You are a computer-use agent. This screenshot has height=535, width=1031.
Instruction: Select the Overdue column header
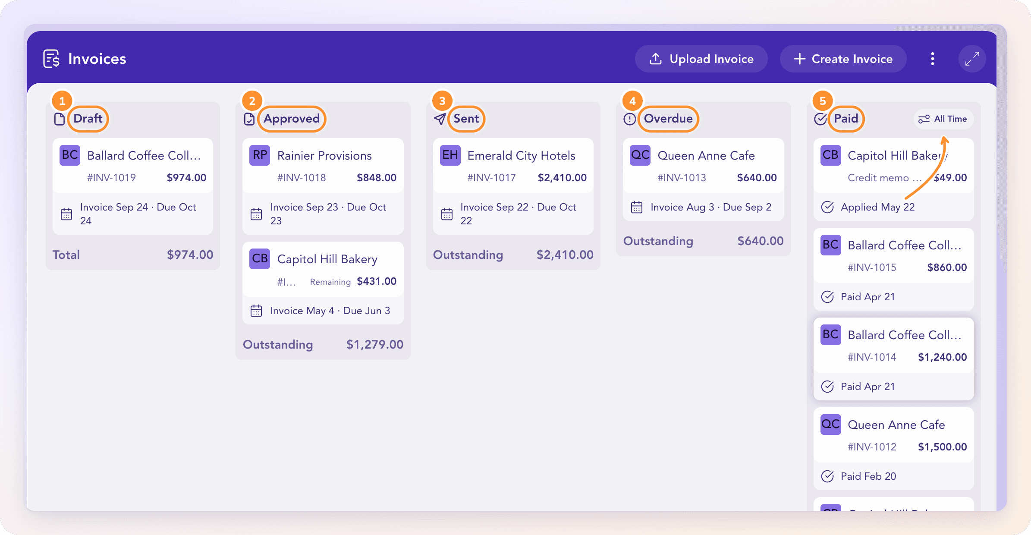point(668,119)
